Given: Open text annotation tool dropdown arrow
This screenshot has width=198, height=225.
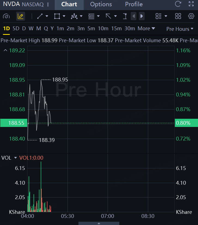Looking at the screenshot, I should [x=98, y=16].
